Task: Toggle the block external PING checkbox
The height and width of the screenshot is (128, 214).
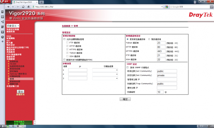Action: pos(64,59)
